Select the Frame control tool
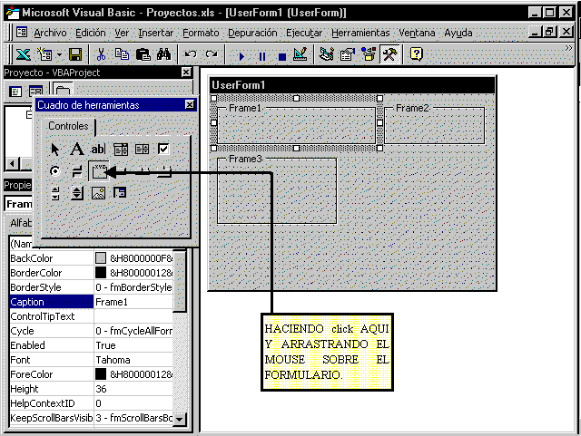This screenshot has width=581, height=436. tap(99, 171)
